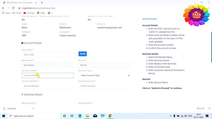Click 'Click on Submit & Proceed' text

pyautogui.click(x=162, y=88)
